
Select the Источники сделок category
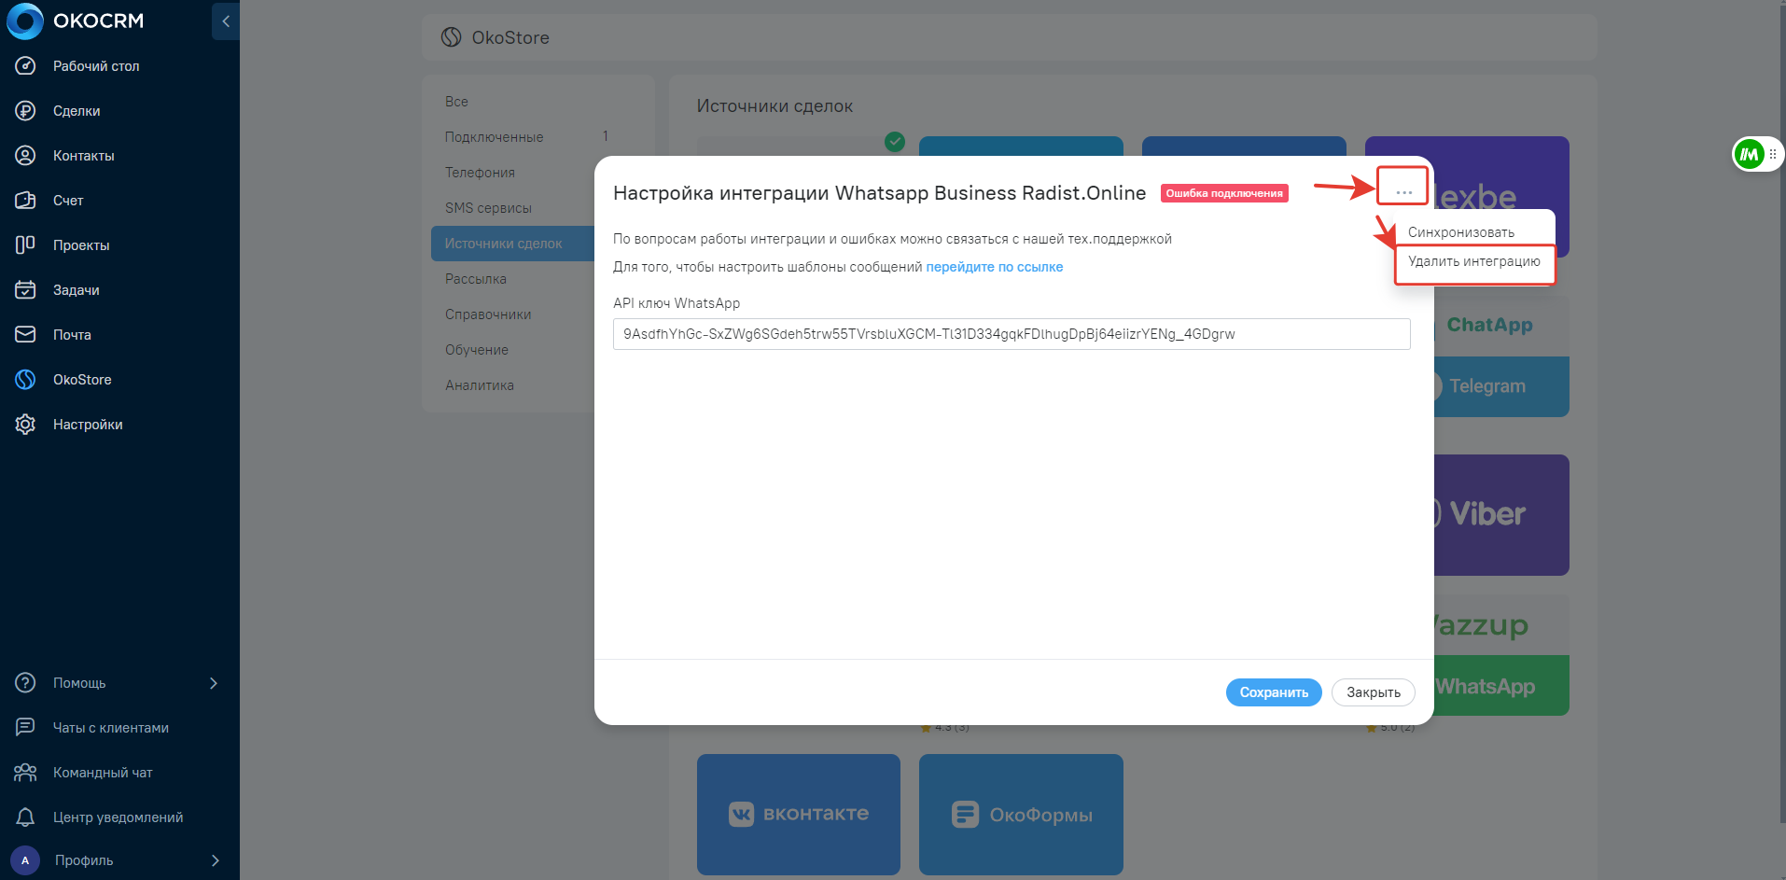click(x=513, y=244)
